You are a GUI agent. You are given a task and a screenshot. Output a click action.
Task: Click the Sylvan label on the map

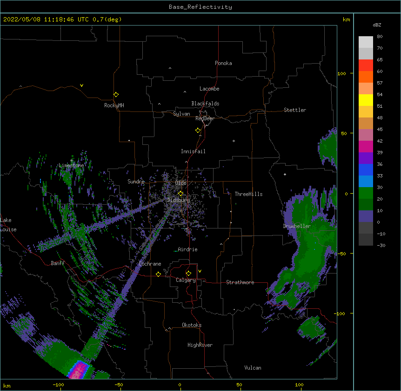coord(181,114)
